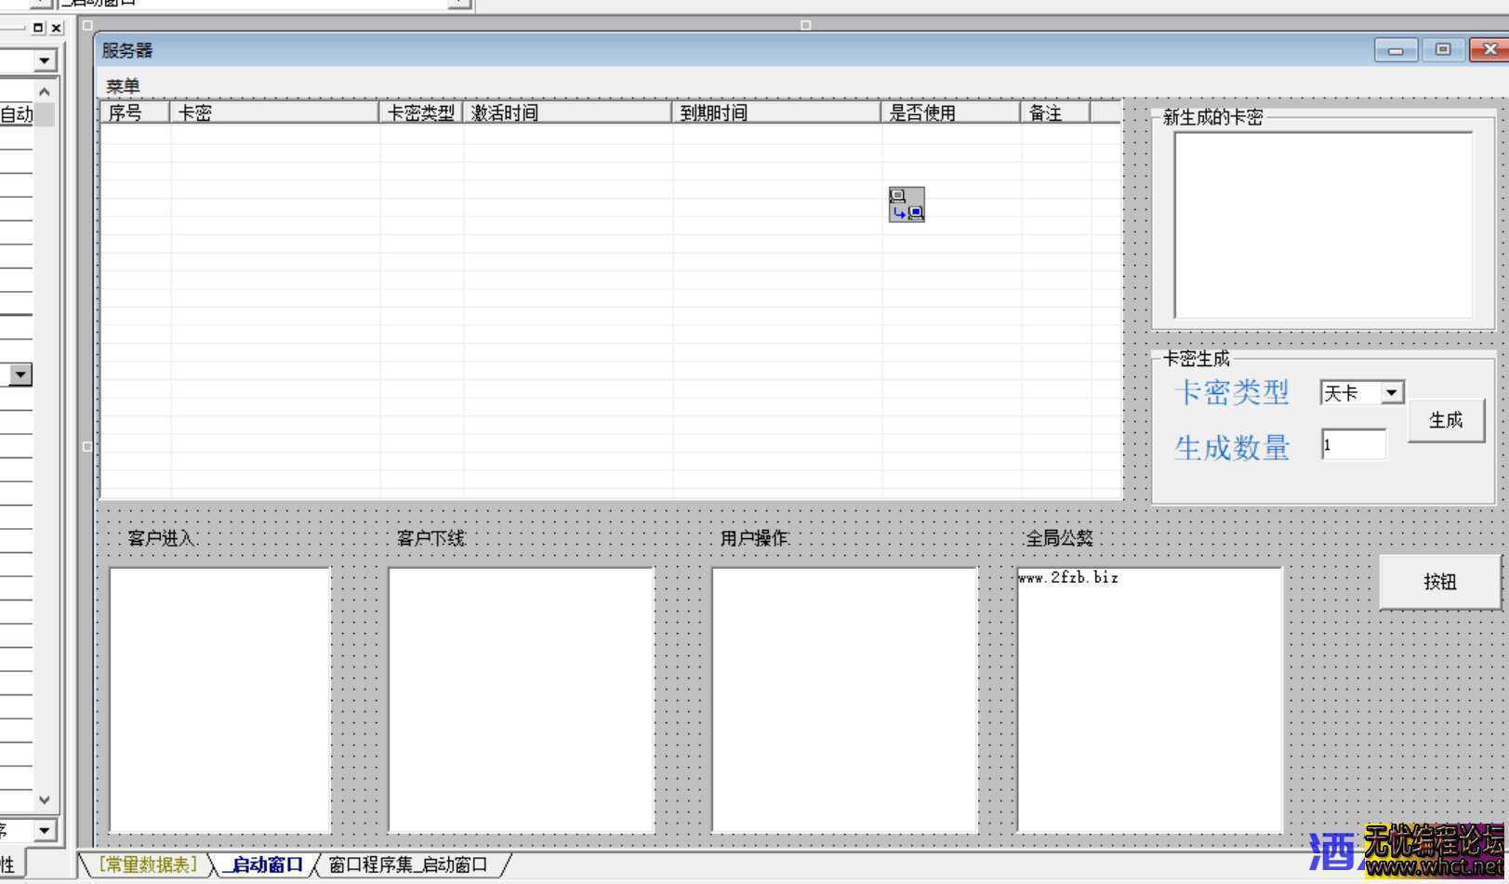Screen dimensions: 1509x884
Task: Select the network component icon on the list
Action: point(907,205)
